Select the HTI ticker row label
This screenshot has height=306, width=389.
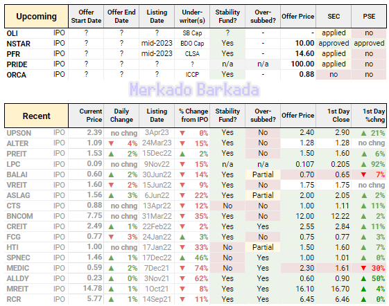point(12,248)
